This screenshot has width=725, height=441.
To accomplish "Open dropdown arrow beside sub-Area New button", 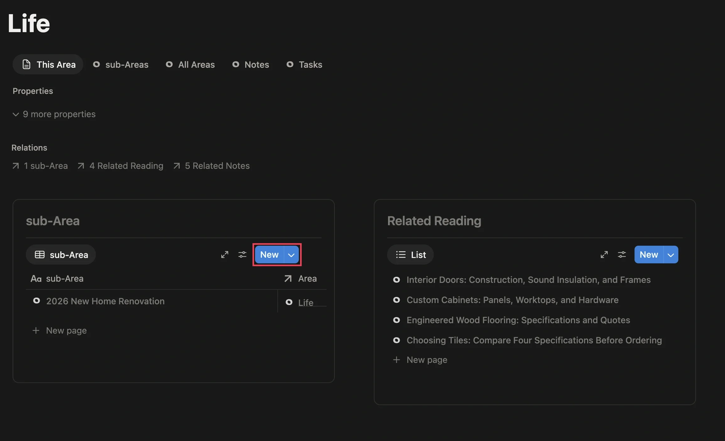I will (292, 255).
